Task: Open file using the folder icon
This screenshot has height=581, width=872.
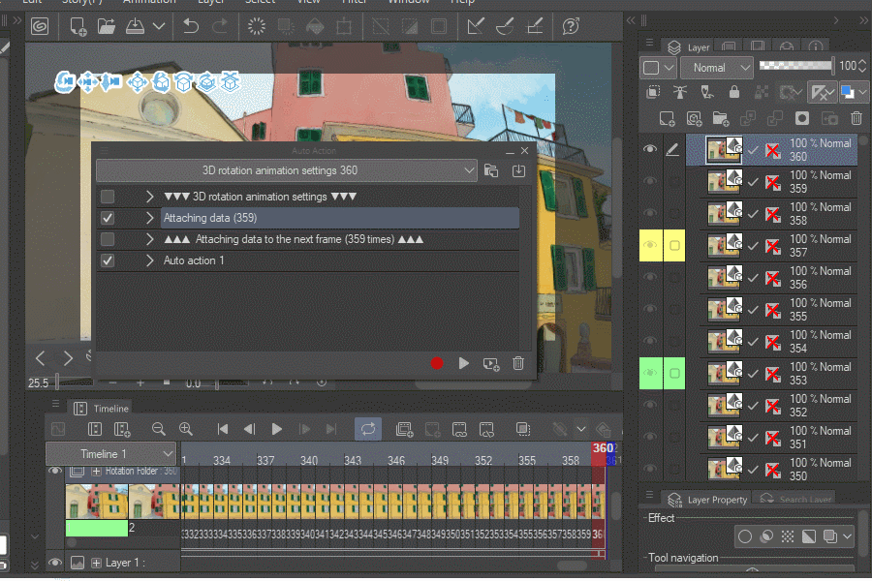Action: click(x=106, y=26)
